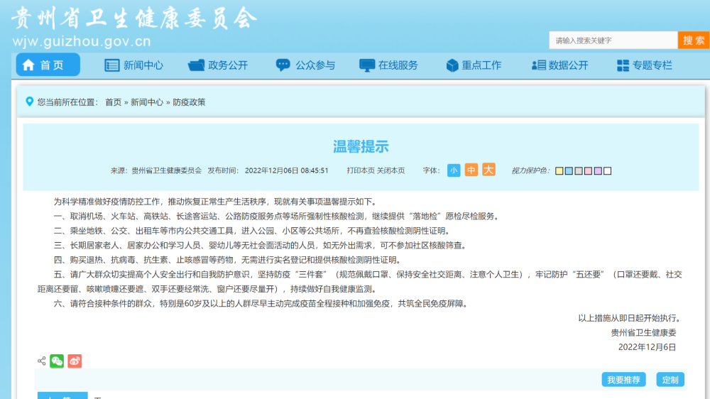Image resolution: width=710 pixels, height=399 pixels.
Task: Click the signature date 2022年12月6日
Action: [647, 347]
